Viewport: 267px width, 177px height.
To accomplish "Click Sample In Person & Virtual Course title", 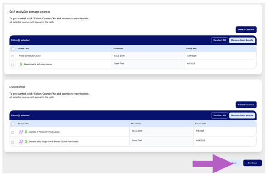I will tap(44, 132).
